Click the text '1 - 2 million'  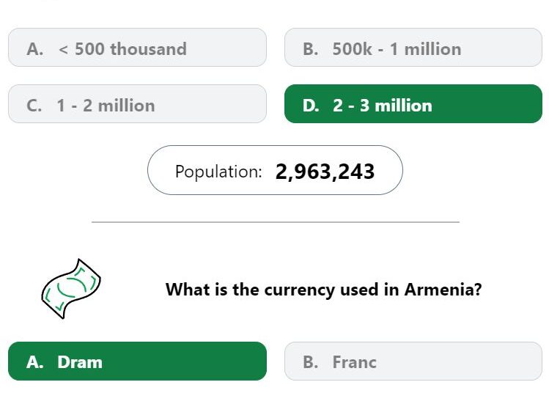click(x=106, y=106)
